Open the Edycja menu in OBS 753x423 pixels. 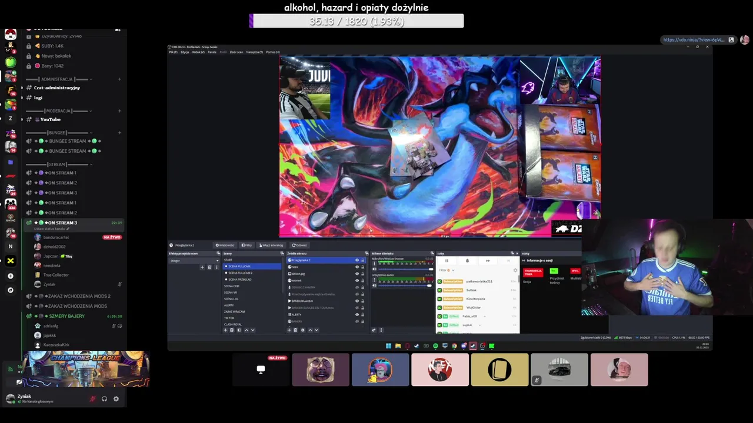[185, 52]
